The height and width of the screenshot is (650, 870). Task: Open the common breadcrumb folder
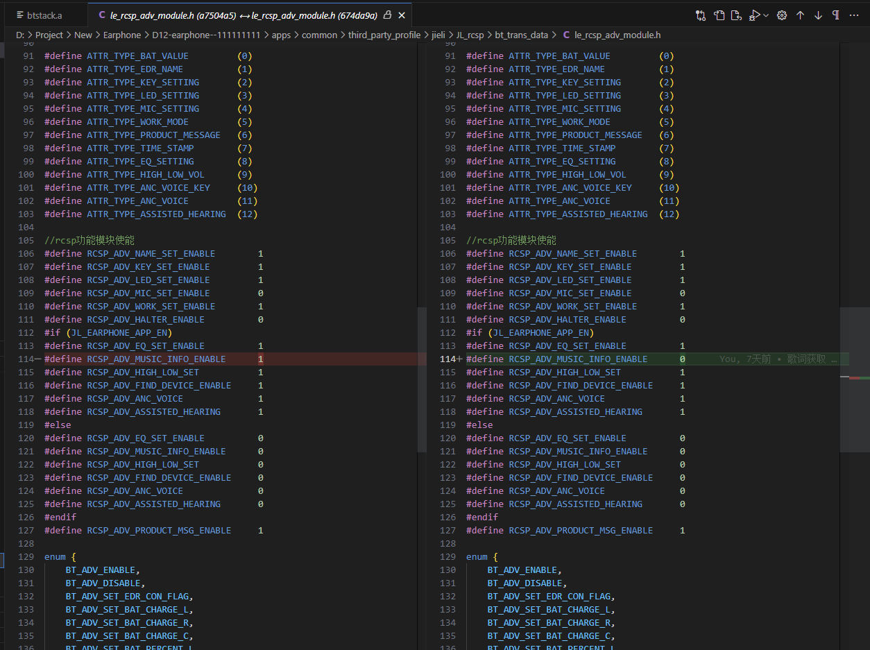[319, 35]
